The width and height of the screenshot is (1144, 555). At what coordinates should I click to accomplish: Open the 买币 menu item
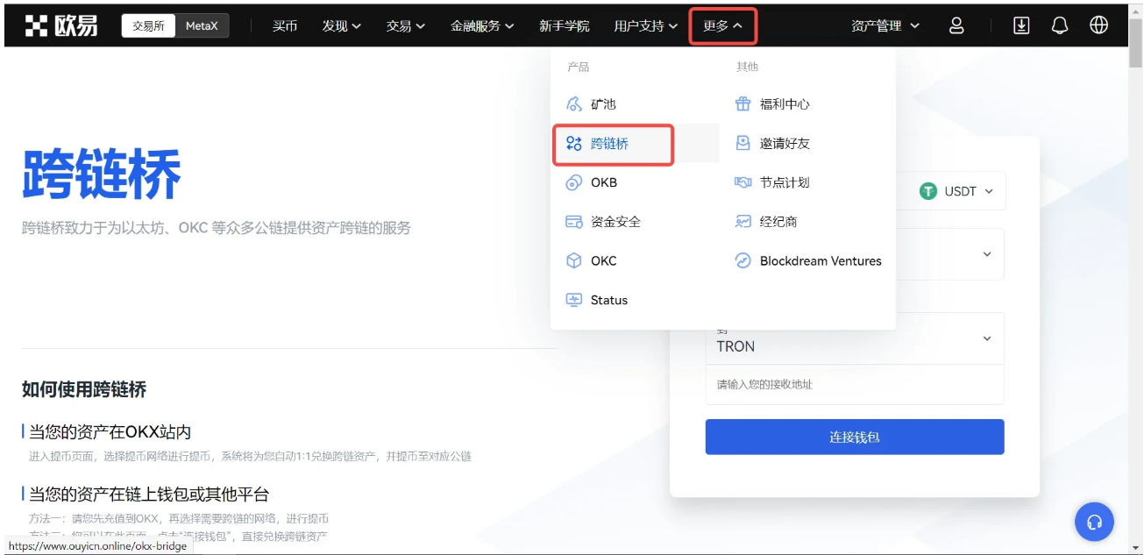coord(285,26)
